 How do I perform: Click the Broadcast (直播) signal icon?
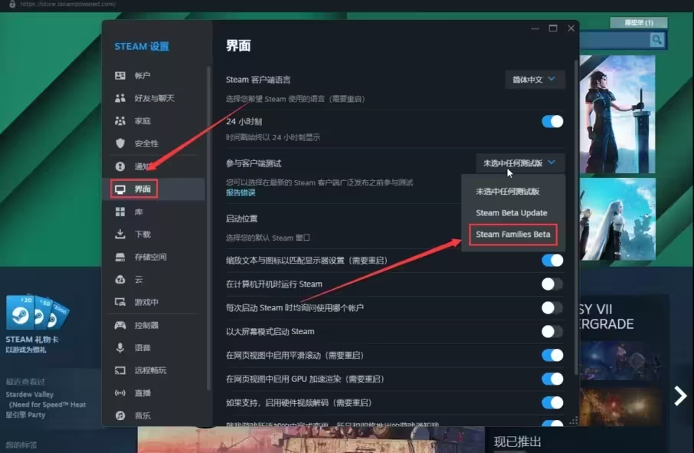tap(120, 393)
